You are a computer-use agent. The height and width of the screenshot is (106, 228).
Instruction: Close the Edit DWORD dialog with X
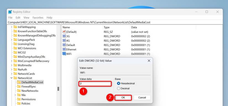coord(149,61)
